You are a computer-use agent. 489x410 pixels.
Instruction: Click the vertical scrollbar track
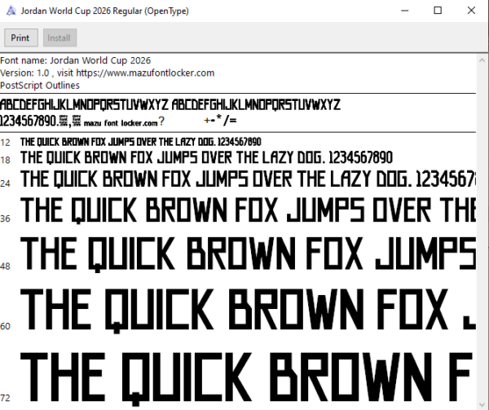pyautogui.click(x=482, y=232)
